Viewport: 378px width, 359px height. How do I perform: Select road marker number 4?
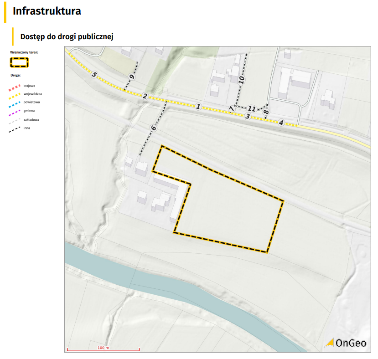point(281,123)
